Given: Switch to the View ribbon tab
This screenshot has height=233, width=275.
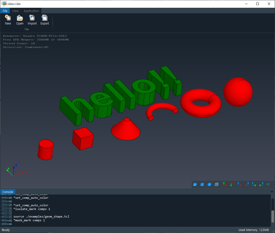Looking at the screenshot, I should coord(15,11).
